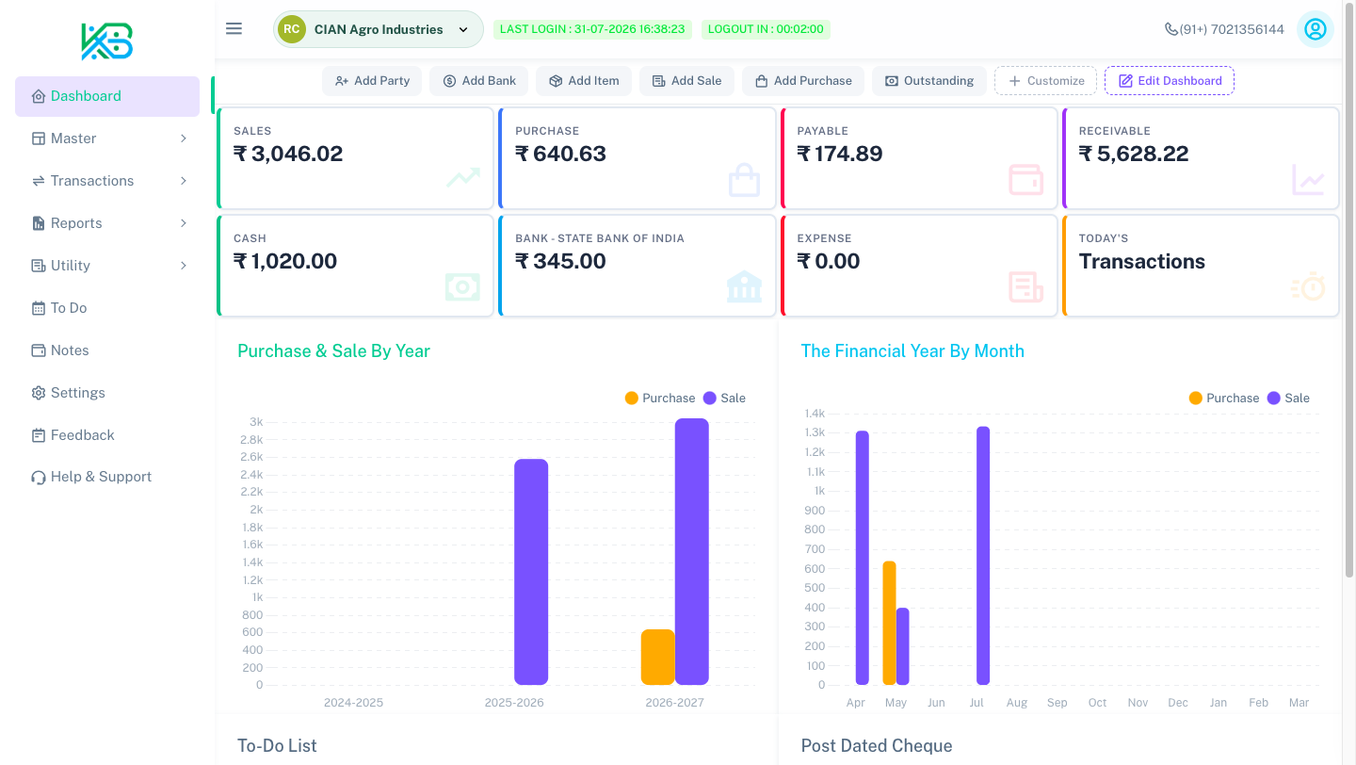Image resolution: width=1356 pixels, height=765 pixels.
Task: Open Notes from the sidebar
Action: (x=107, y=350)
